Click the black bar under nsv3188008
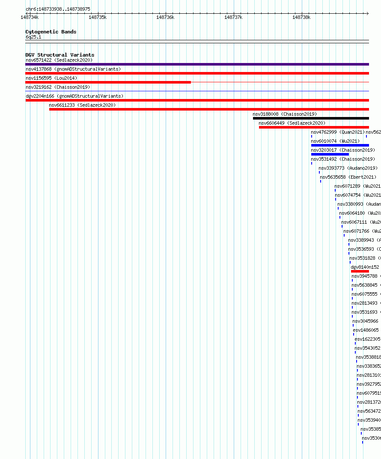This screenshot has height=459, width=381. click(311, 118)
